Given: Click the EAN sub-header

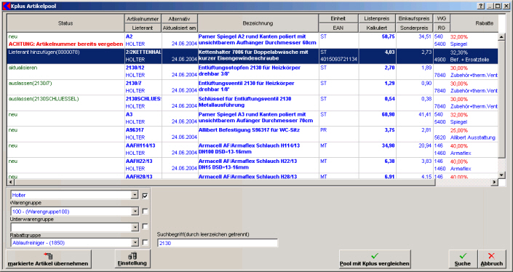Looking at the screenshot, I should point(338,28).
